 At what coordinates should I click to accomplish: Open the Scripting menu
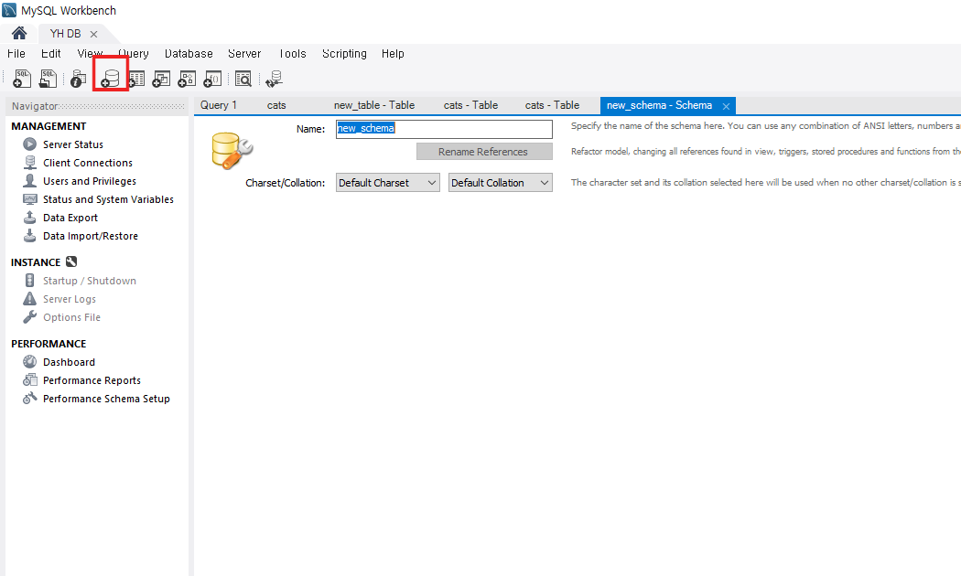344,53
